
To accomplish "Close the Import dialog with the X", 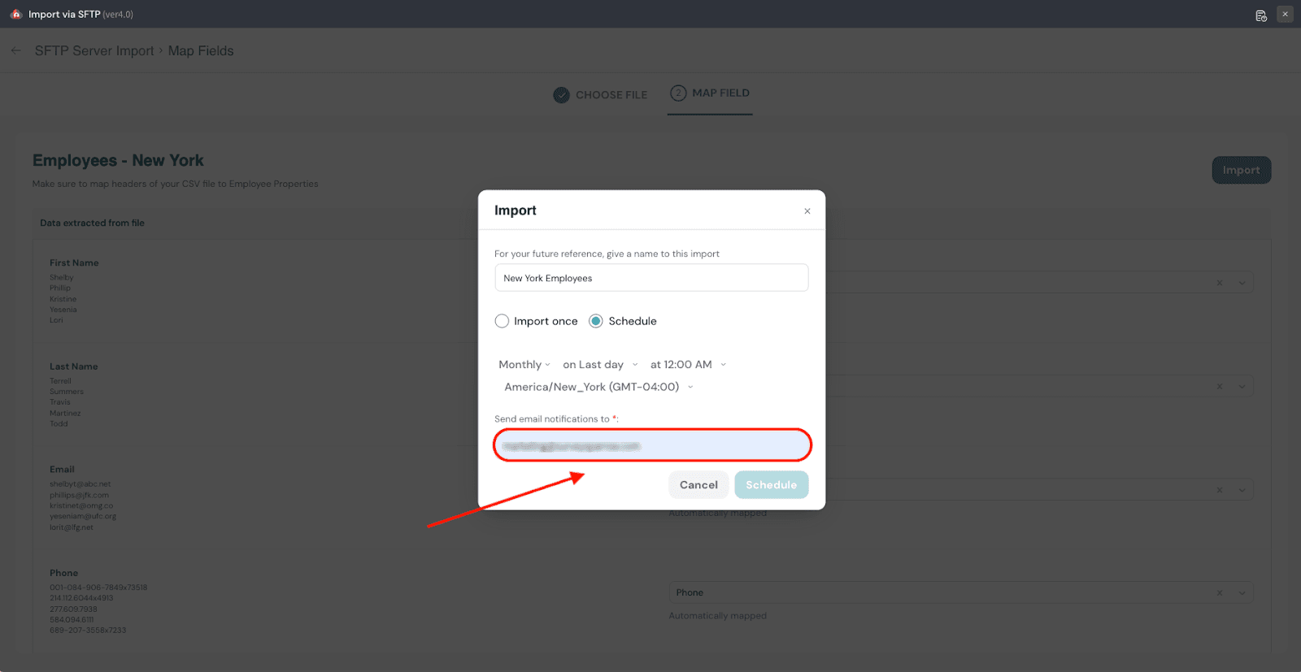I will click(807, 211).
